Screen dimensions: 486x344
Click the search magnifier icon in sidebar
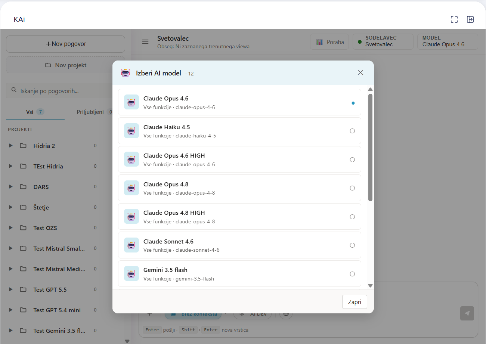14,90
